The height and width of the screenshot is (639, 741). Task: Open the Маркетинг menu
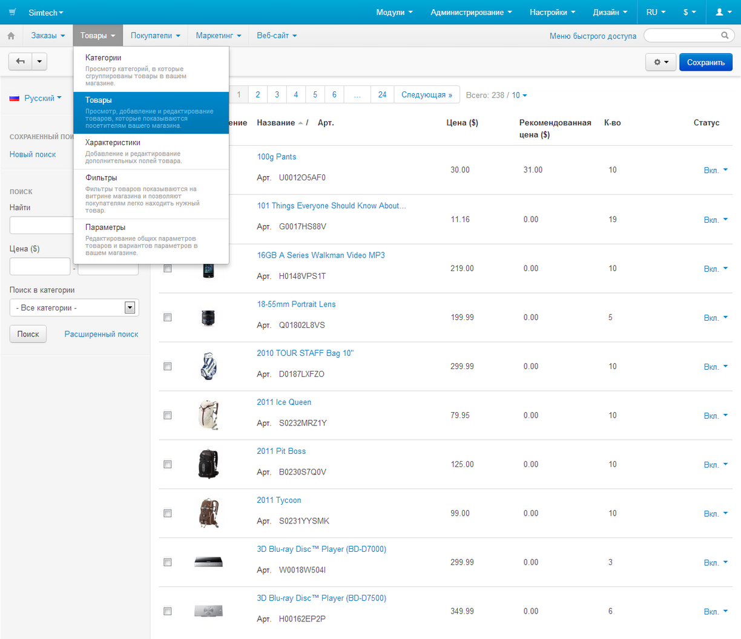[x=219, y=36]
